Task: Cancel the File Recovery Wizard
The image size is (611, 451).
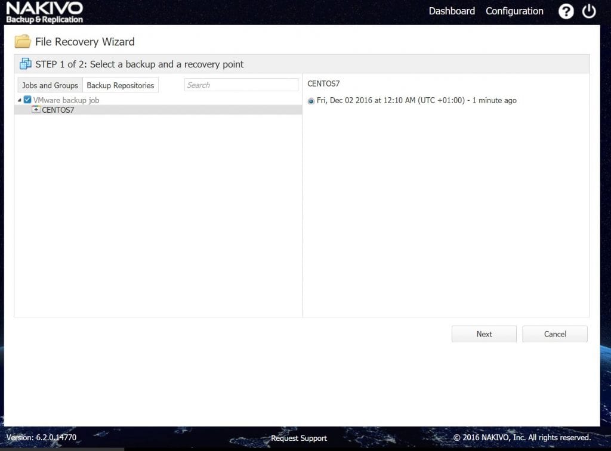Action: [554, 334]
